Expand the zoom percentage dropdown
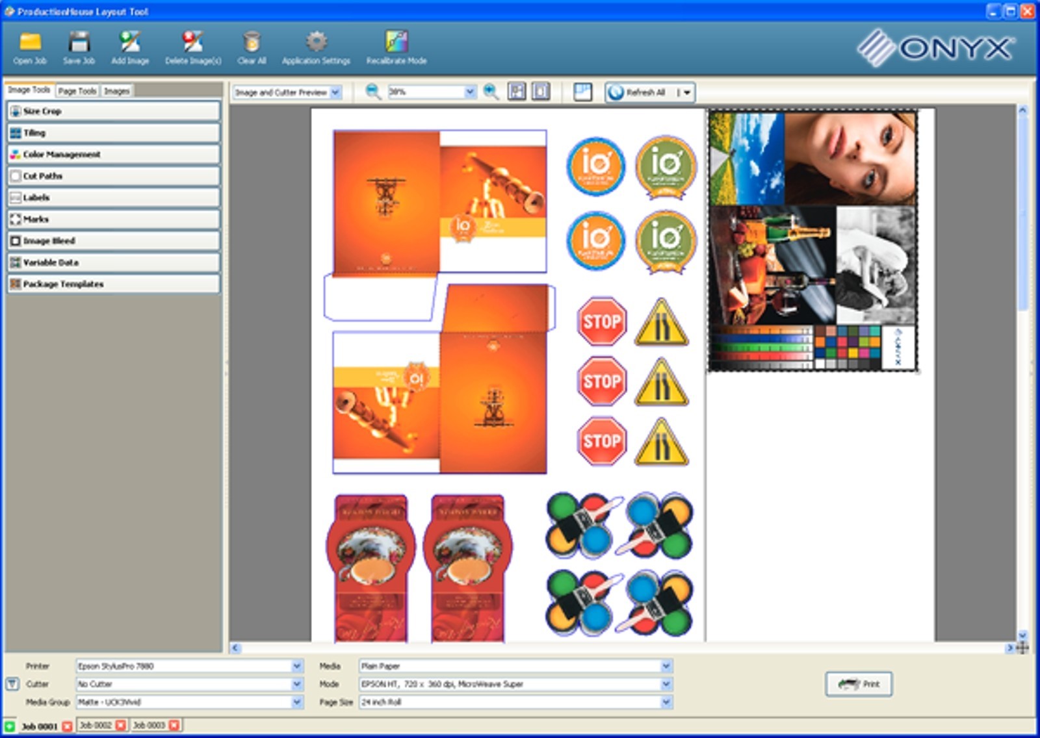 click(470, 92)
